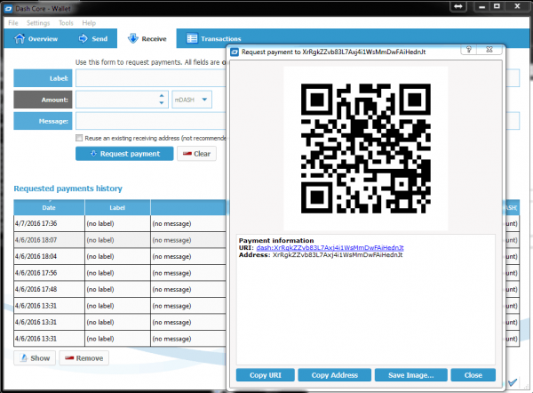
Task: Click the QR code image
Action: click(366, 148)
